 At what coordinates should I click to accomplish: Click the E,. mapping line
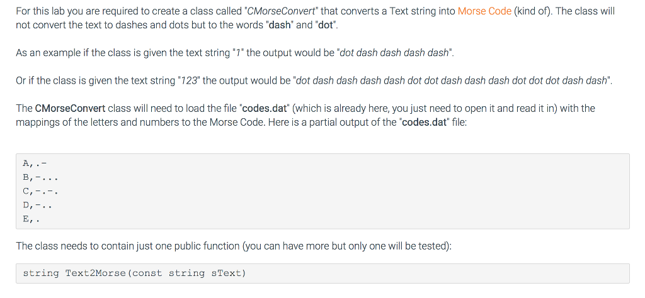tap(31, 219)
